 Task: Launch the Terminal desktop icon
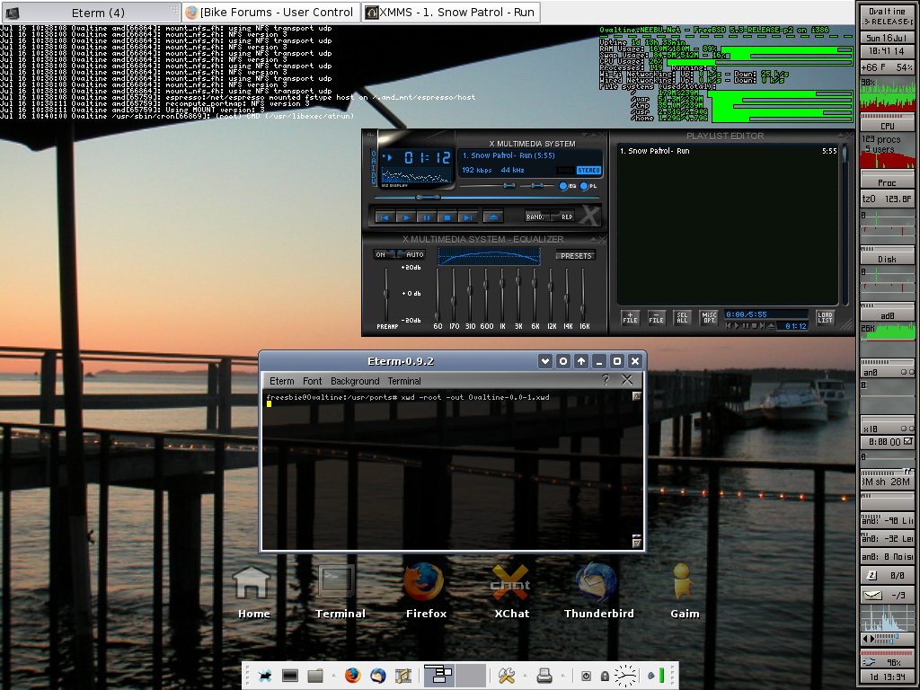339,591
